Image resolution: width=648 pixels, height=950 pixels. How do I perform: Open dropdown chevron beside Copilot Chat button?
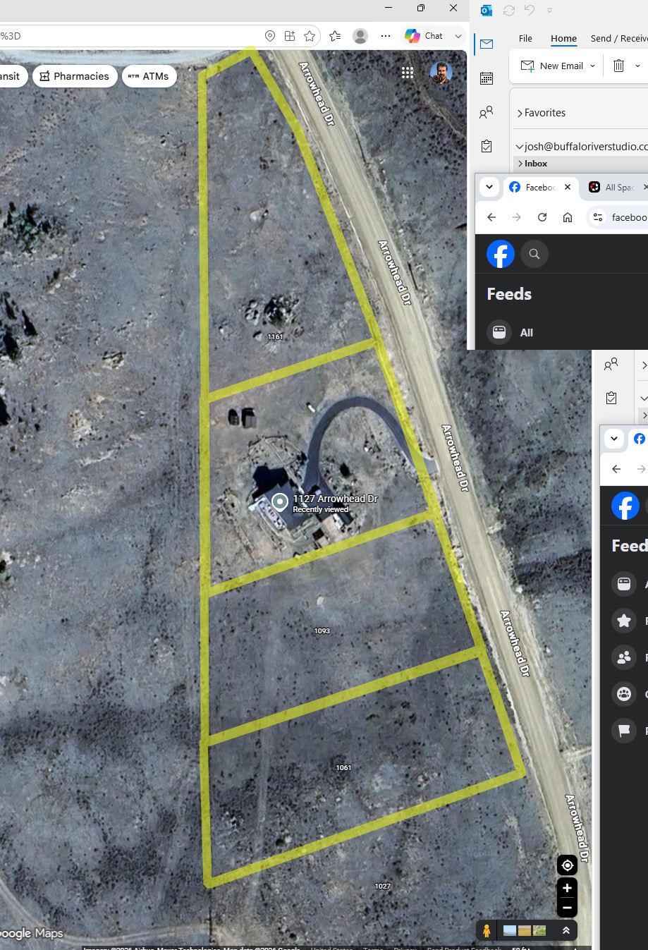click(x=458, y=36)
